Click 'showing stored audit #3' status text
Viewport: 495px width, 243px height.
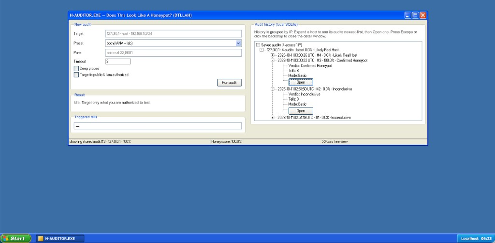coord(100,141)
